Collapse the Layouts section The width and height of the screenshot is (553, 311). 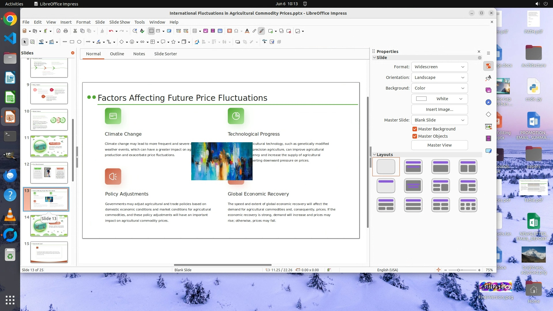coord(375,155)
